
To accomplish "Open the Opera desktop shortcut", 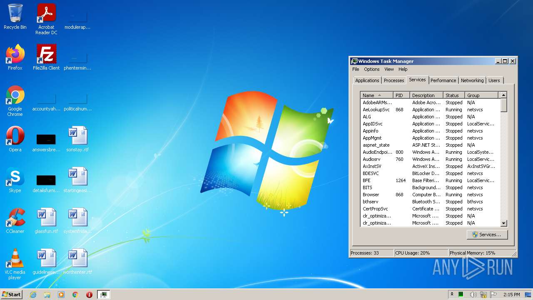I will click(x=15, y=139).
